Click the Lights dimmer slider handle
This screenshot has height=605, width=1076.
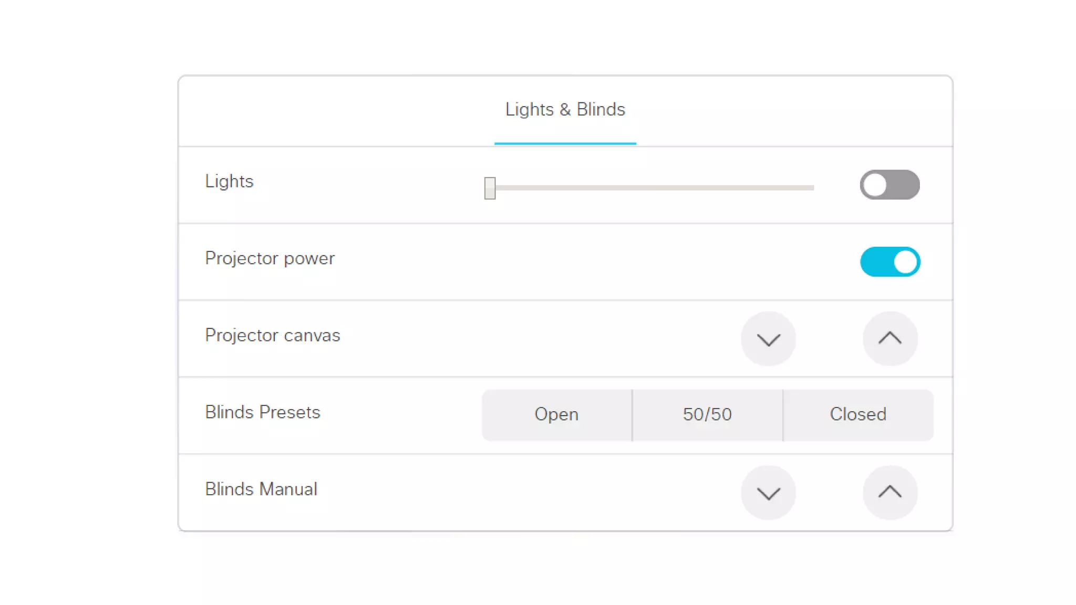pos(490,187)
